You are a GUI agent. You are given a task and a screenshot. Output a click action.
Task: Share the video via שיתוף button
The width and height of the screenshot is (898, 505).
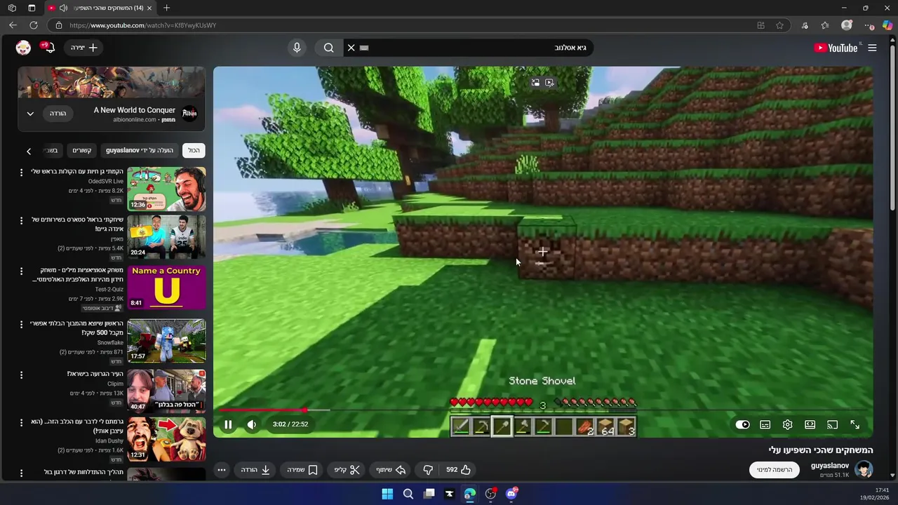click(x=391, y=470)
